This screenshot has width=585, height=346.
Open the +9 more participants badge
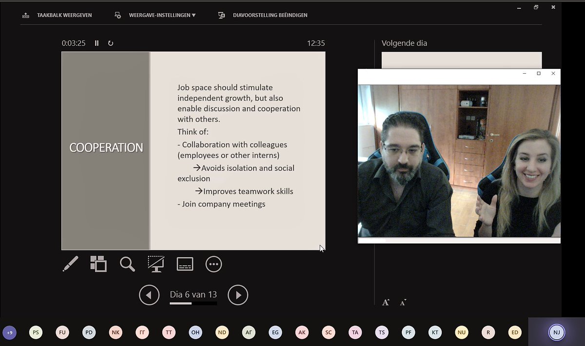(x=9, y=333)
